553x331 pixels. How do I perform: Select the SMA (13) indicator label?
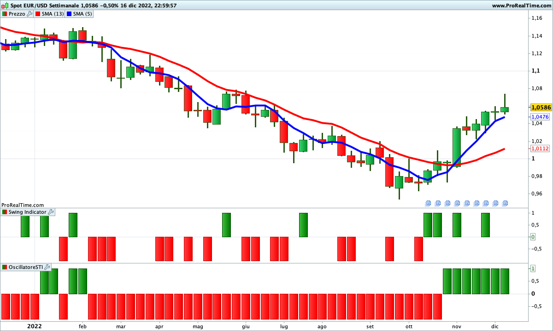(x=53, y=14)
